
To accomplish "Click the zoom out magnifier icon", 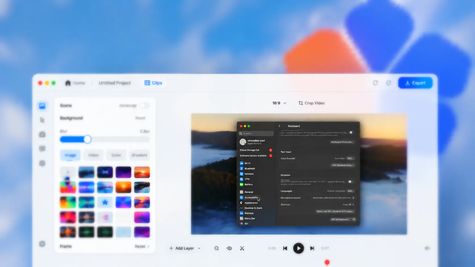I will [216, 248].
